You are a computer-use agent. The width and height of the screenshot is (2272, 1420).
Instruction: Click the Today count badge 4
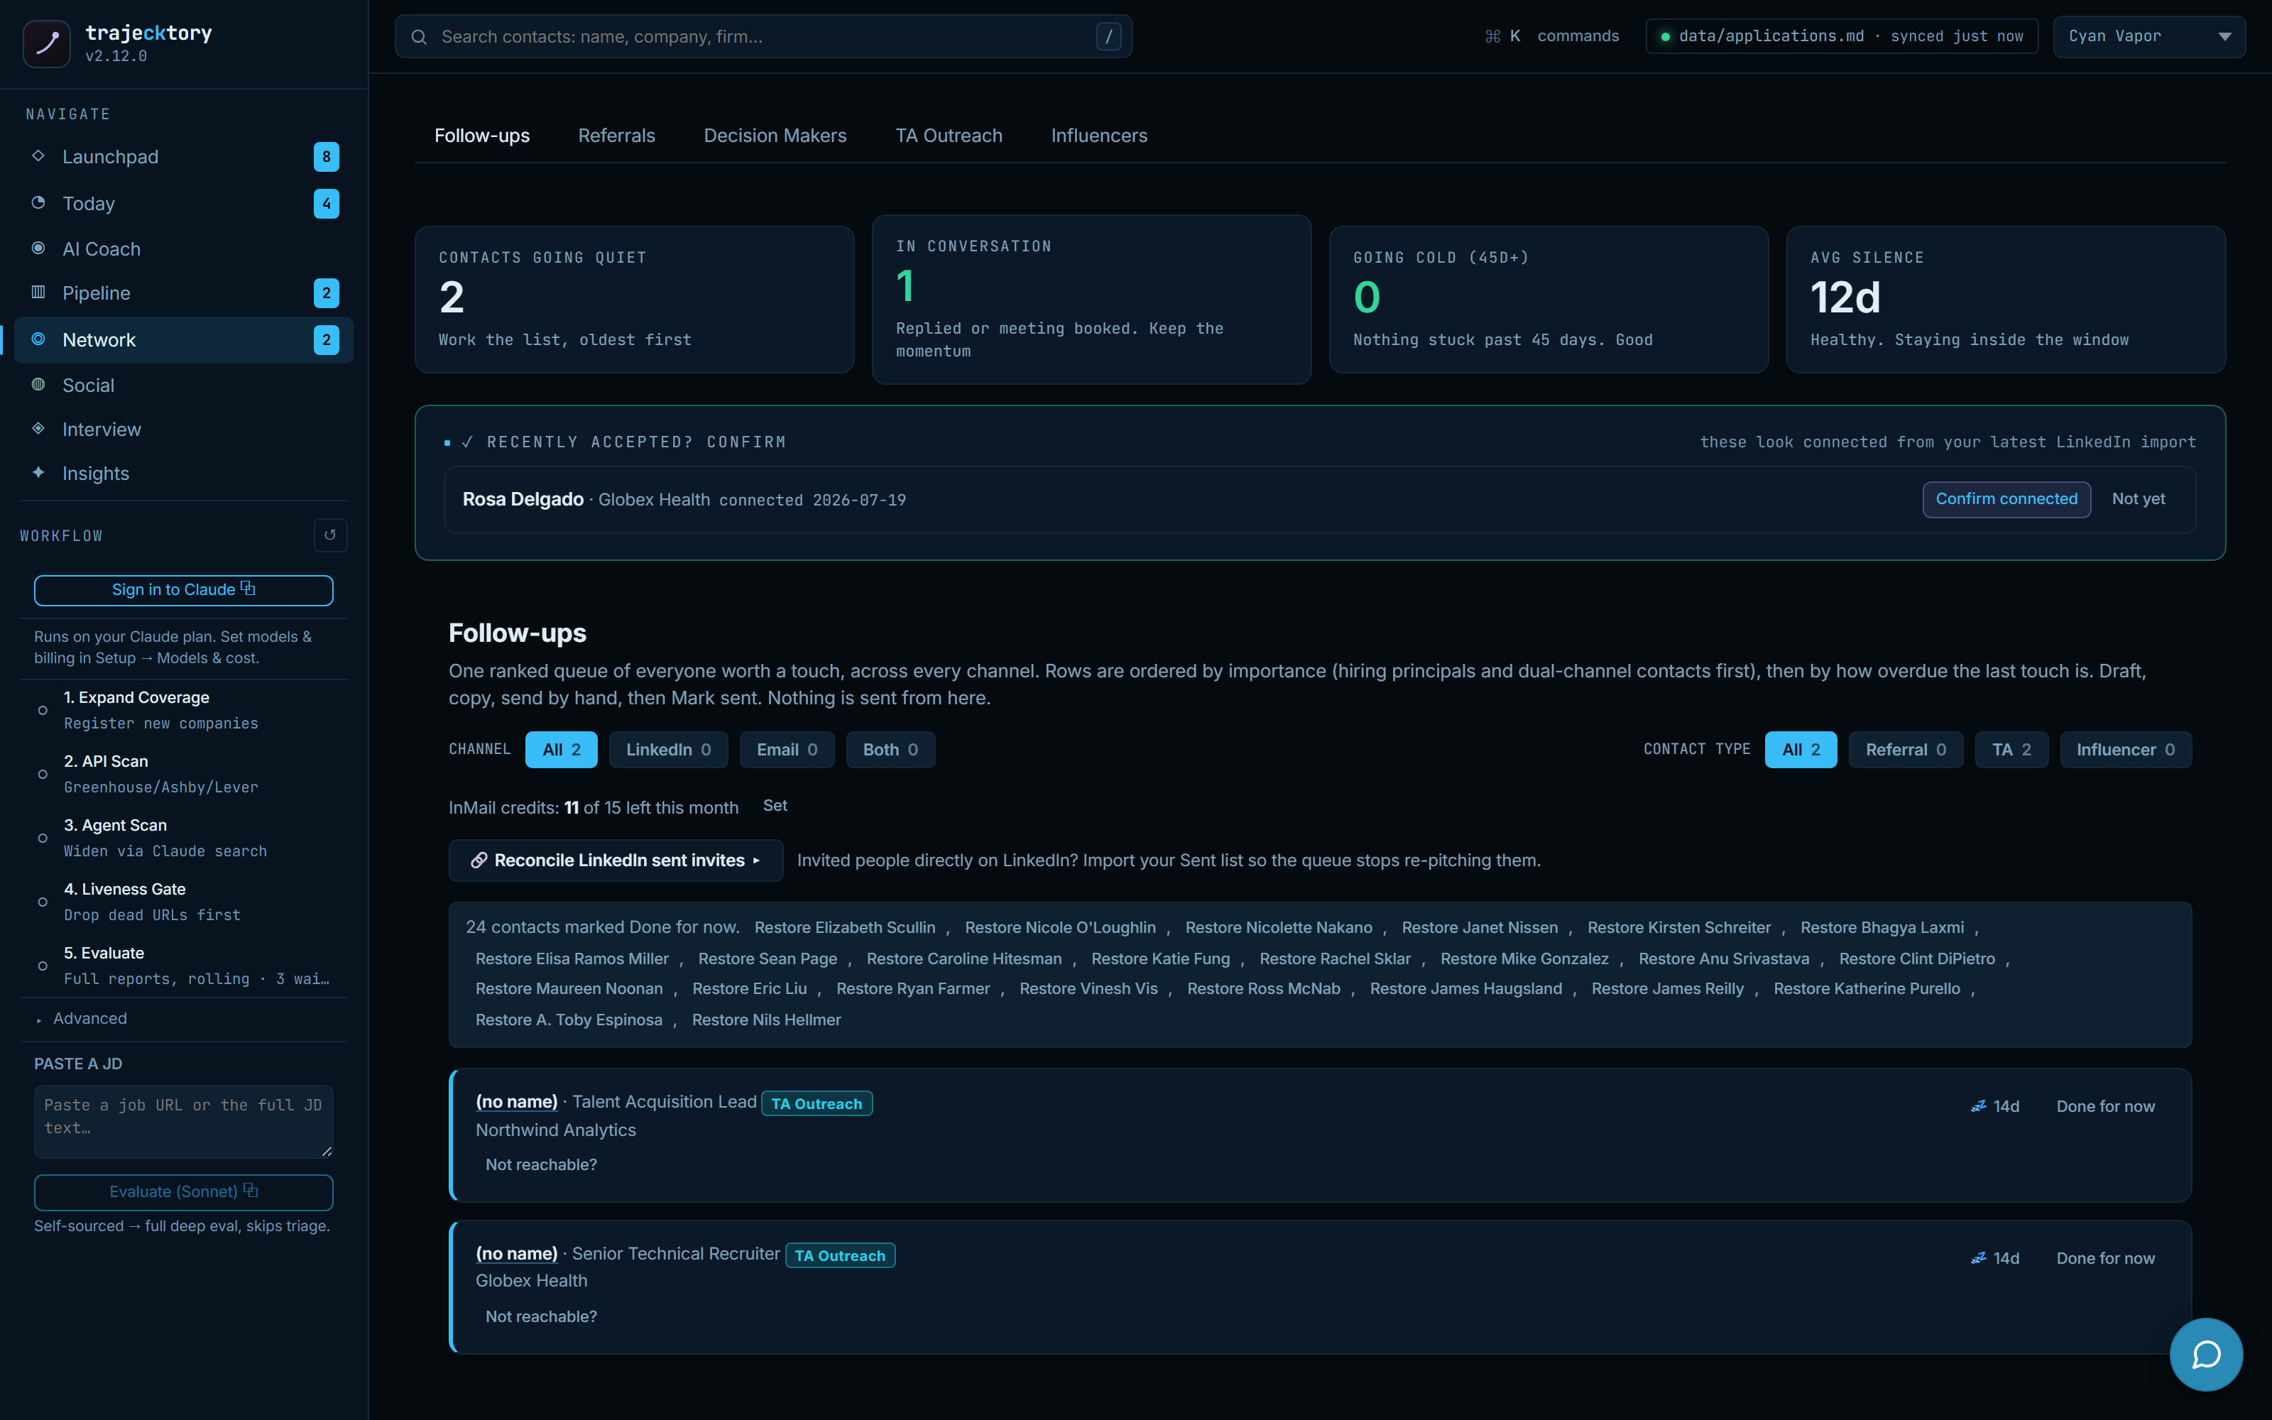tap(326, 204)
